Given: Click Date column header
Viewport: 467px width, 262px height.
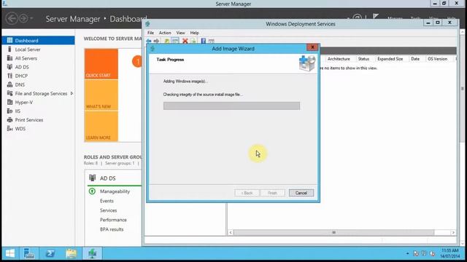Looking at the screenshot, I should pos(415,59).
